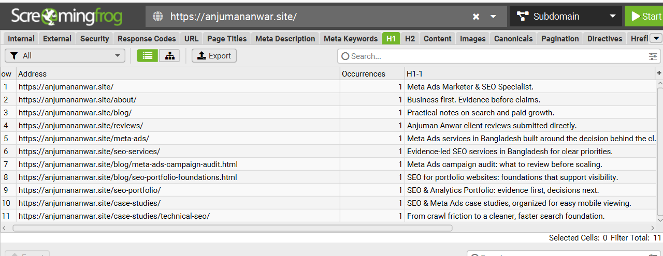Click the funnel icon in the filter box

pos(14,55)
